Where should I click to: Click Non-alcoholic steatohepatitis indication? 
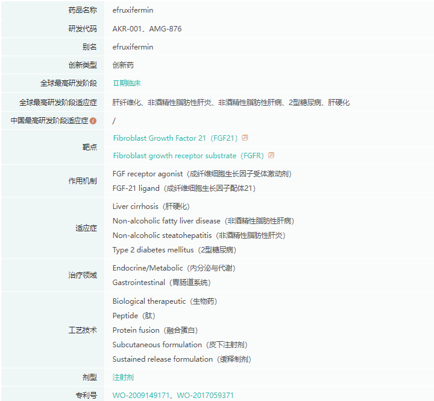pyautogui.click(x=199, y=236)
